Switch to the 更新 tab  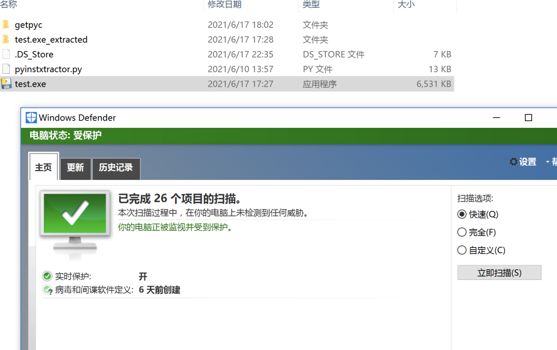(x=75, y=168)
